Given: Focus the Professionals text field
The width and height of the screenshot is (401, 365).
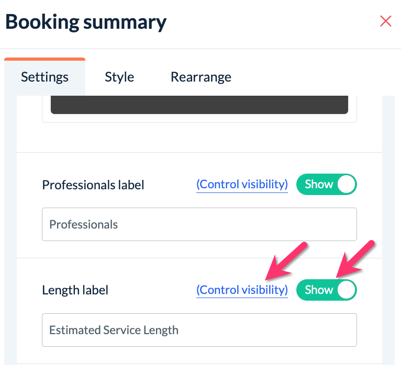Looking at the screenshot, I should pos(199,225).
